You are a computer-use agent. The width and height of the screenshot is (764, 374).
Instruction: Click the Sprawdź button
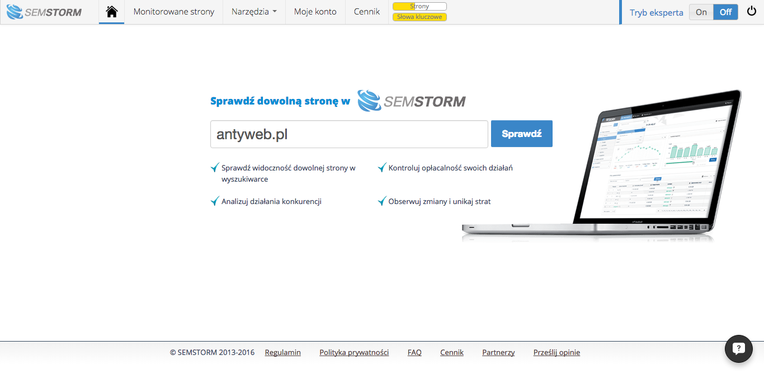[522, 134]
